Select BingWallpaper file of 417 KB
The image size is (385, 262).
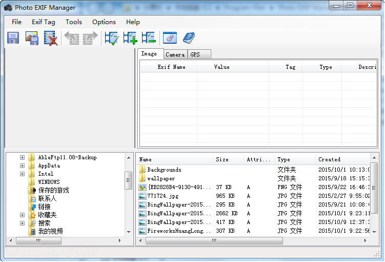[x=179, y=222]
